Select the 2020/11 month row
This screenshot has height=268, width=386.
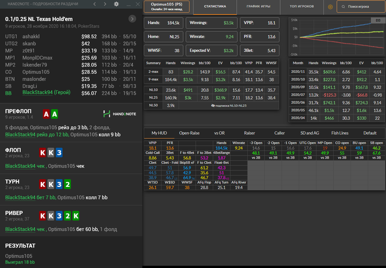point(337,72)
